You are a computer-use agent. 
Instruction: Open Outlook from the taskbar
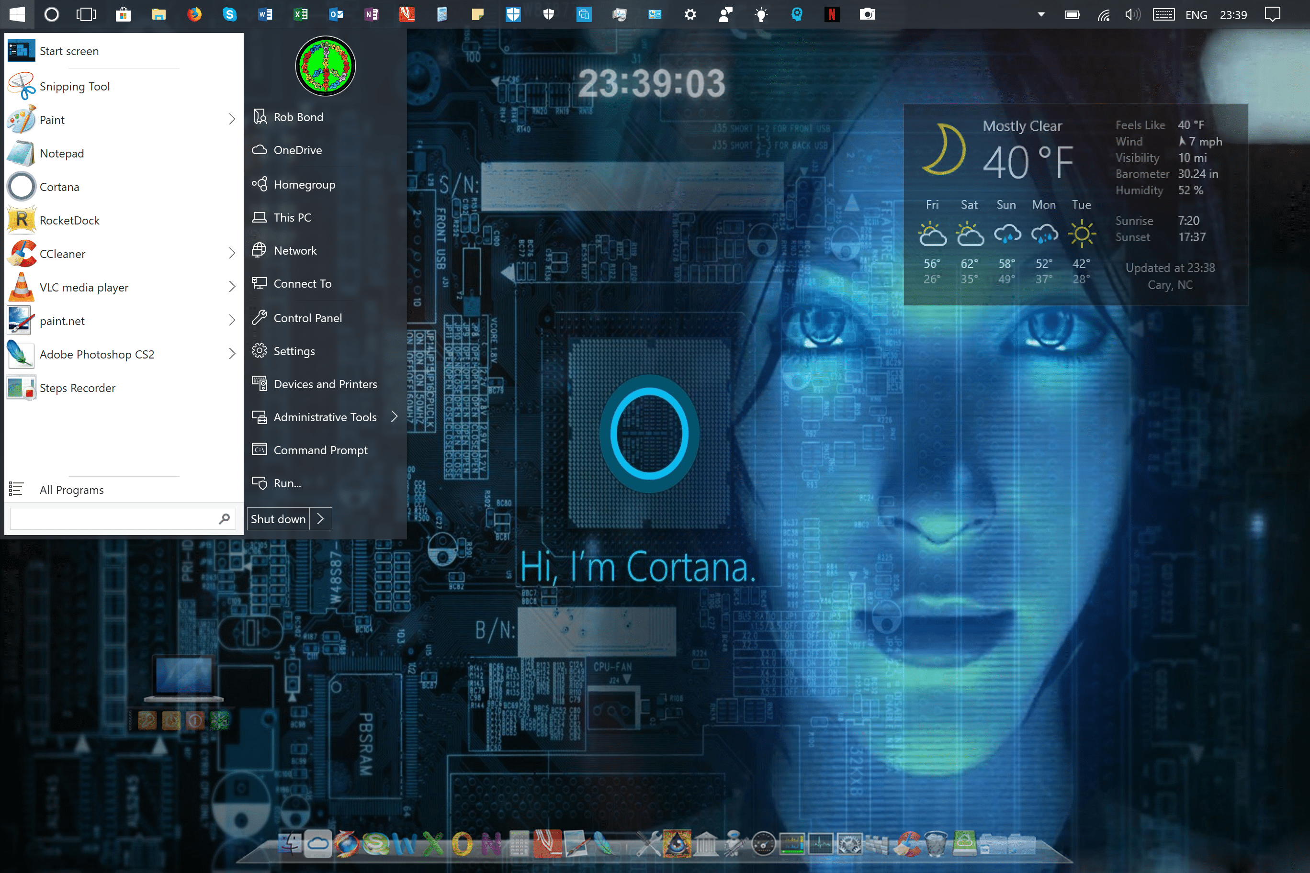click(x=336, y=14)
